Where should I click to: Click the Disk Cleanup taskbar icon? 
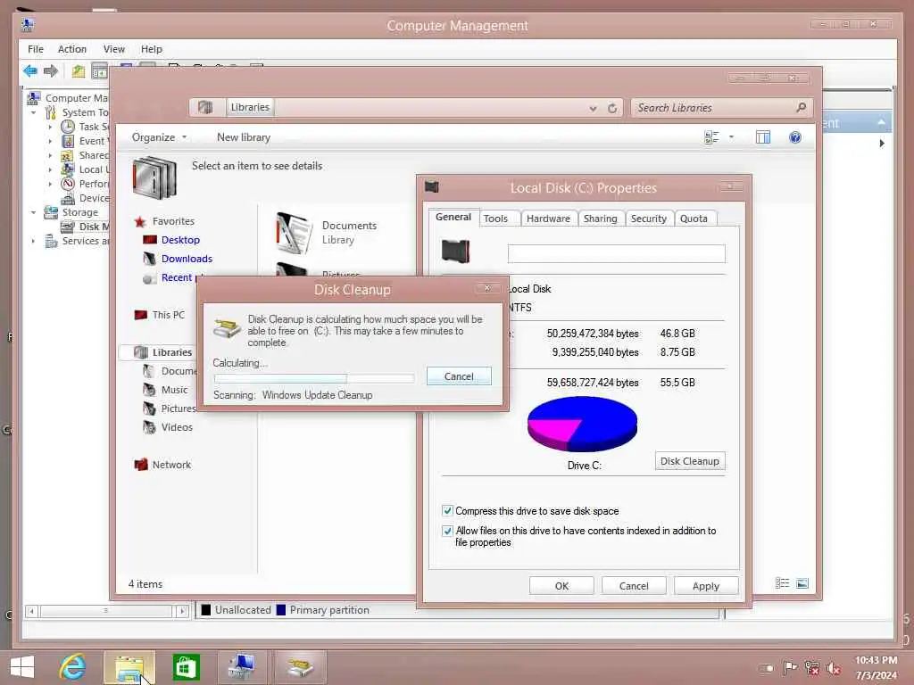[300, 667]
